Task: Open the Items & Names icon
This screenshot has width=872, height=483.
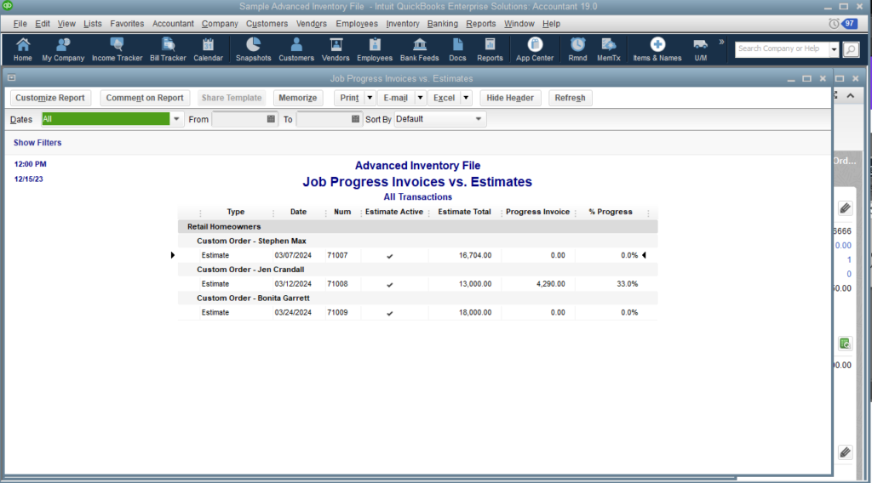Action: coord(657,48)
